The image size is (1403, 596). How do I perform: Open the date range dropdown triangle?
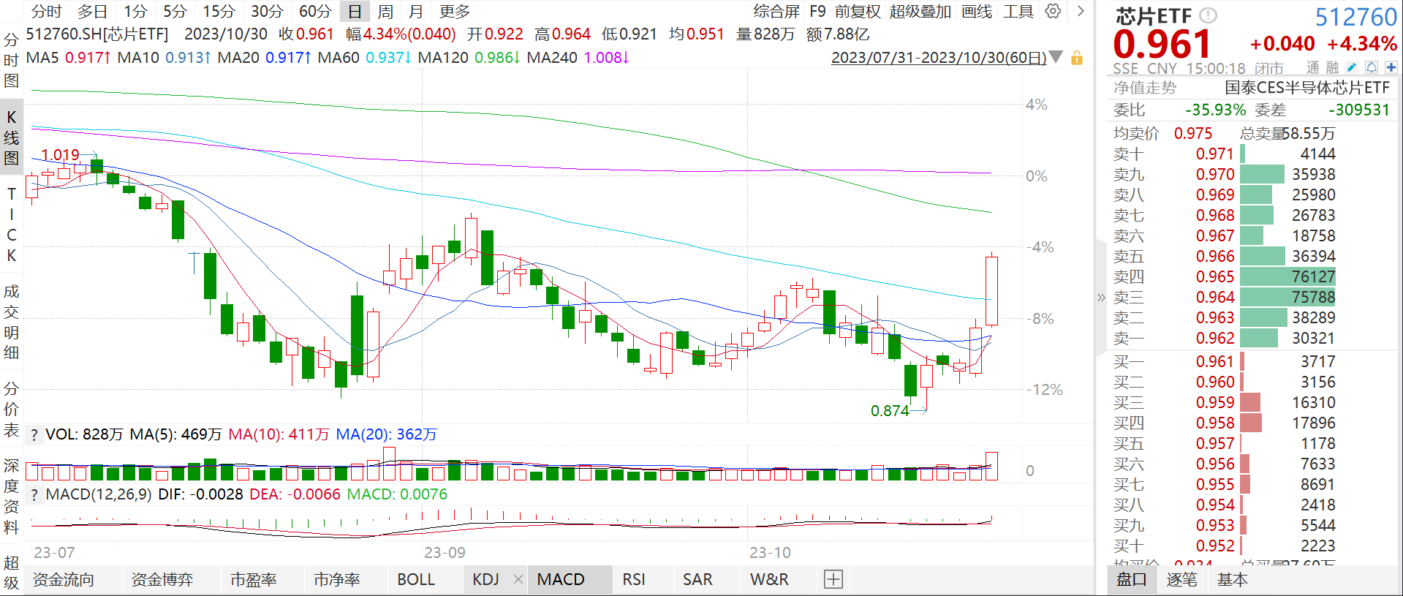1056,57
